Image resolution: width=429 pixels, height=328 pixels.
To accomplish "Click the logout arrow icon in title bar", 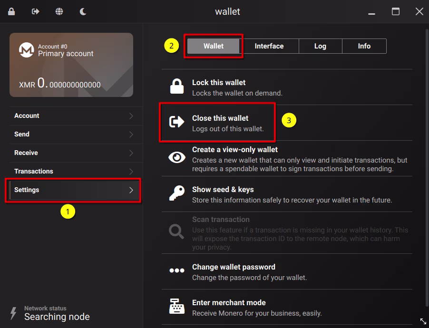I will pos(35,11).
